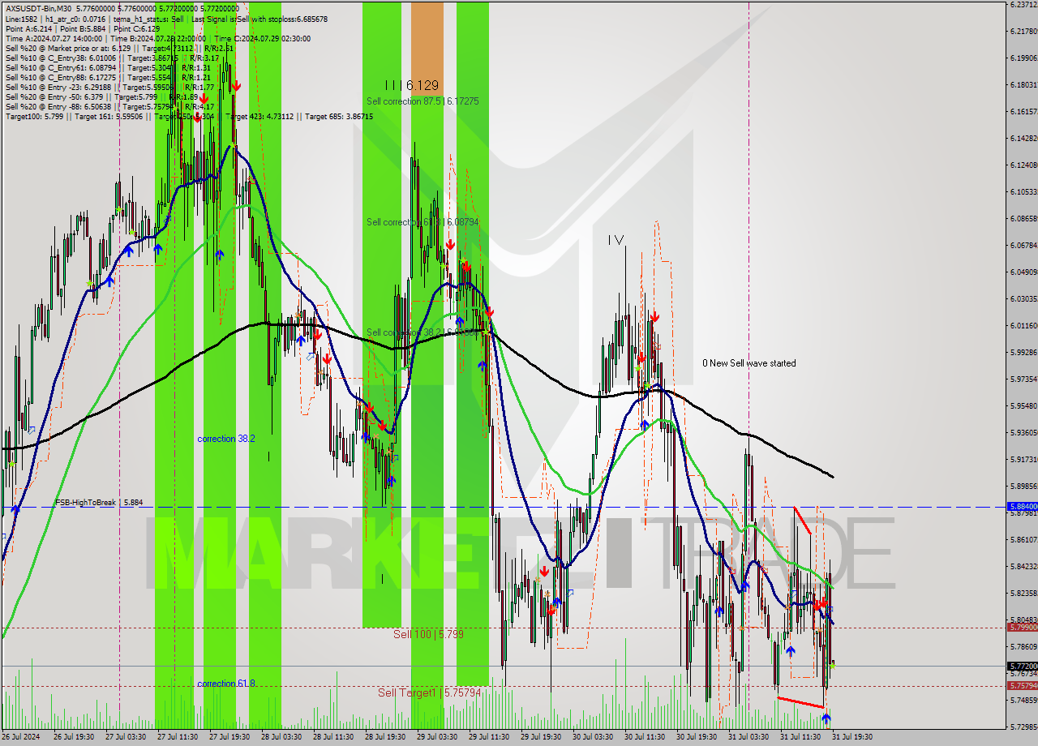Click the '28 Jul 11:30' time axis label

coord(333,737)
